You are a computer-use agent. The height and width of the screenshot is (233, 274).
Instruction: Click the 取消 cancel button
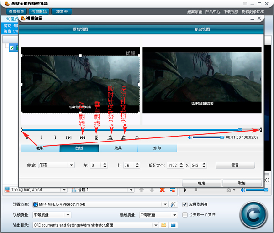point(242,183)
